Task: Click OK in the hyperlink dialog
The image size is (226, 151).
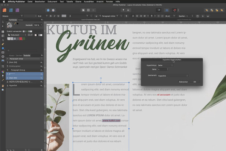Action: 195,82
